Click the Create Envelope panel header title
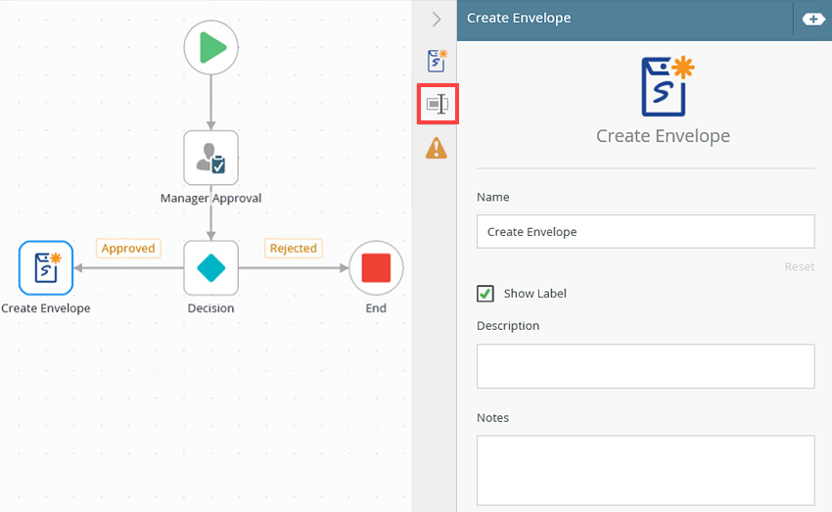This screenshot has width=832, height=512. pos(519,18)
